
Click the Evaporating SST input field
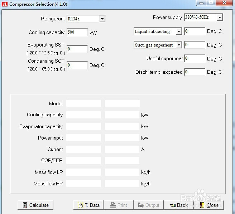[x=77, y=49]
